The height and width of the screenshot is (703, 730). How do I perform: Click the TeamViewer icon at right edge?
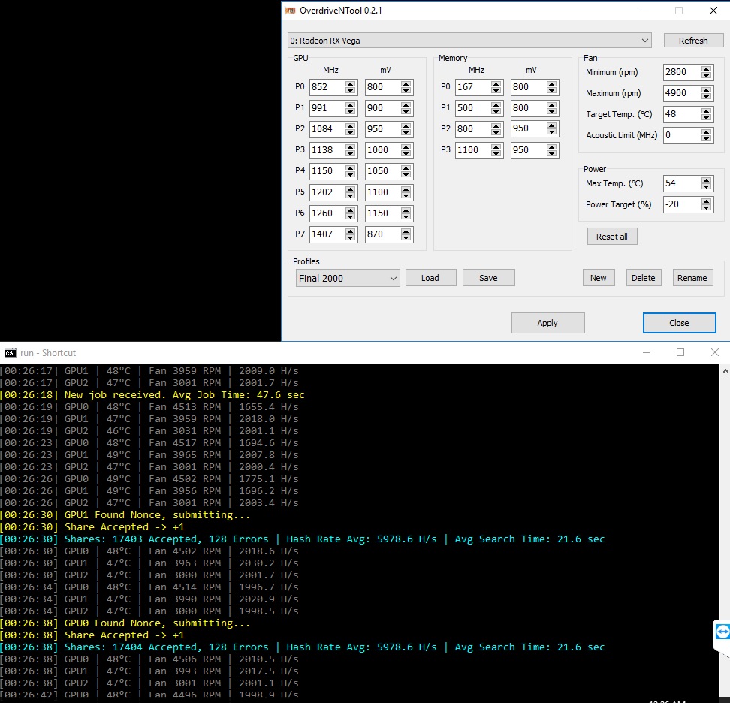tap(722, 632)
